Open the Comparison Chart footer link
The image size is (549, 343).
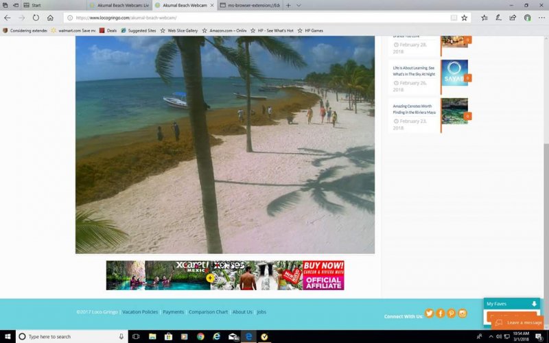click(x=208, y=312)
